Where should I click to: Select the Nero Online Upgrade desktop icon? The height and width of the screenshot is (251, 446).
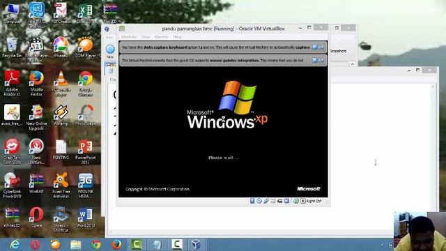[36, 117]
